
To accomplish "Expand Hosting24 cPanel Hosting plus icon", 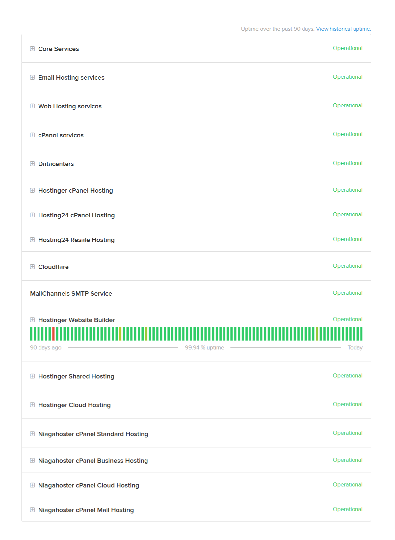I will (32, 215).
